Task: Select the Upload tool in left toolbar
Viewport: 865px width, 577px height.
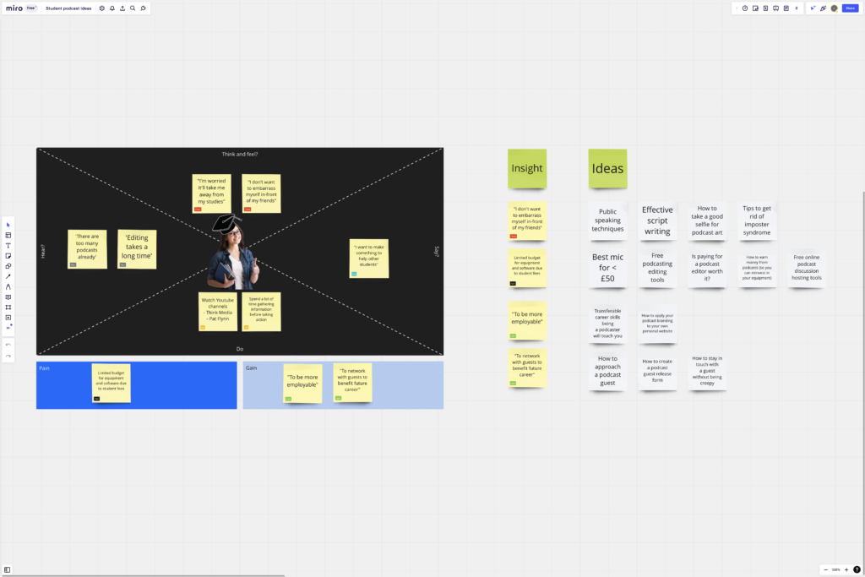Action: point(8,318)
